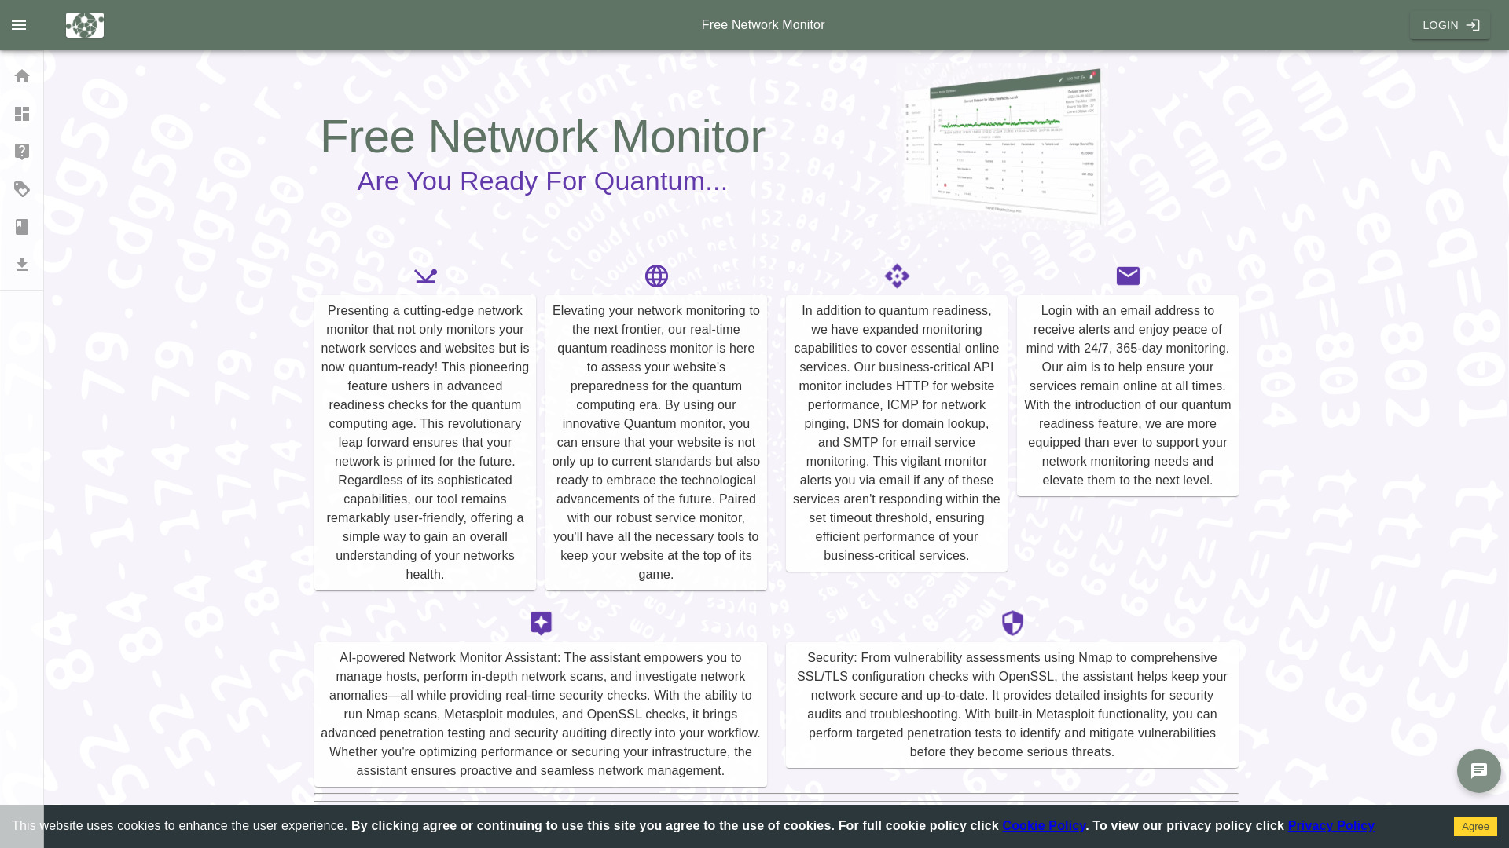Screen dimensions: 1509x848
Task: Click the bookmarks icon in sidebar
Action: point(22,227)
